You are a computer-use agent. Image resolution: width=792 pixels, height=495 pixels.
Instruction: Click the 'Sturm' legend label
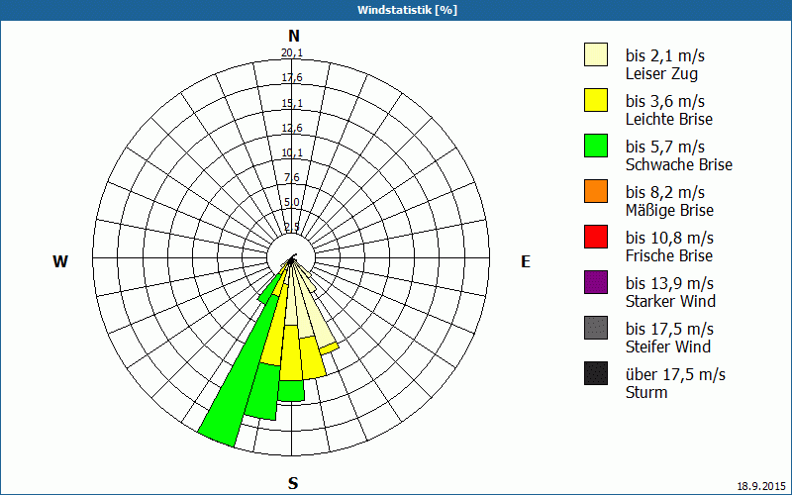(x=646, y=392)
